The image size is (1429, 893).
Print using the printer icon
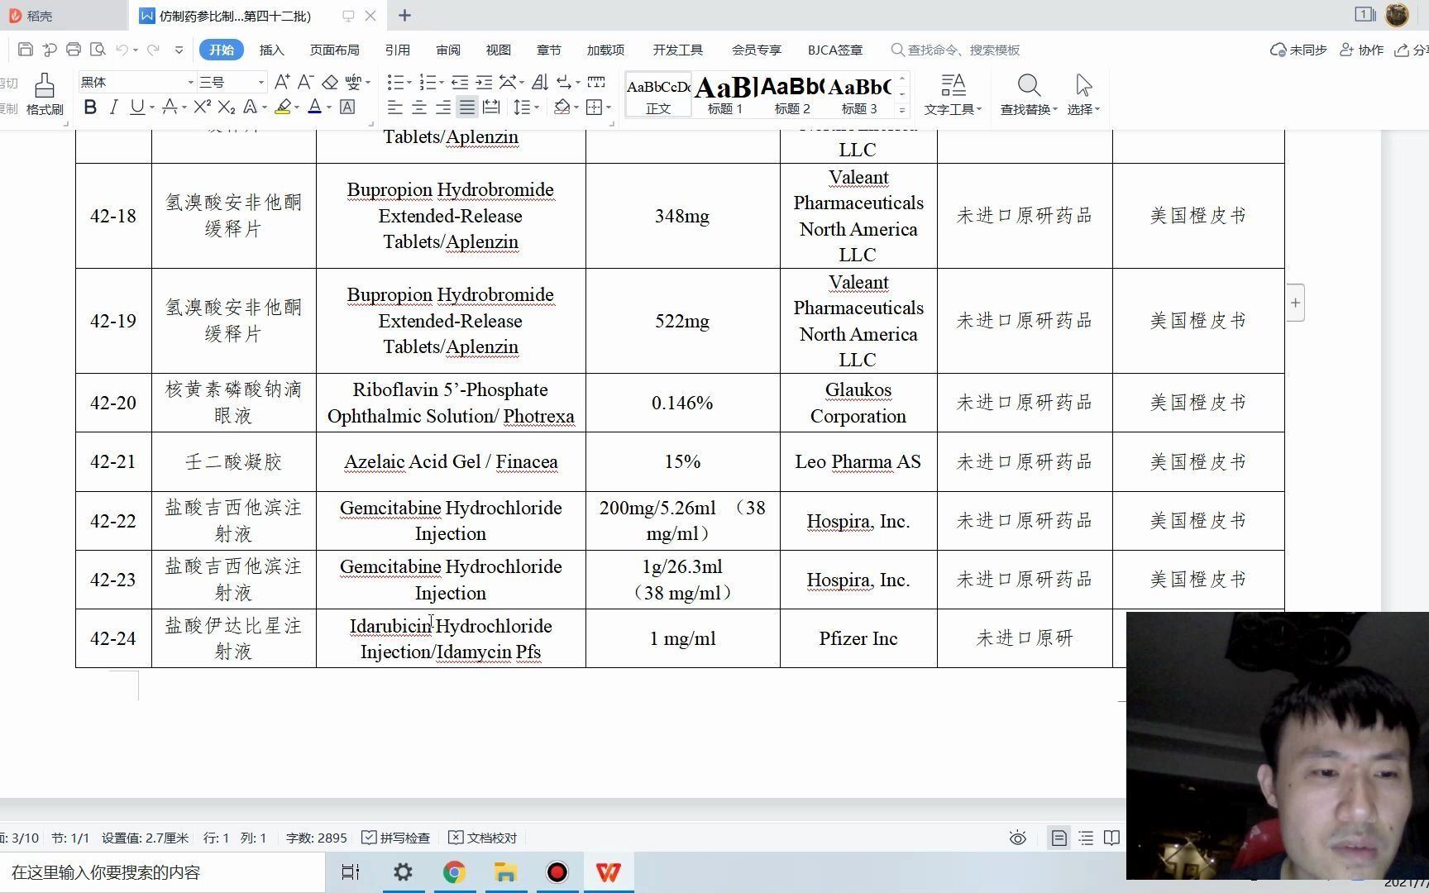coord(73,50)
